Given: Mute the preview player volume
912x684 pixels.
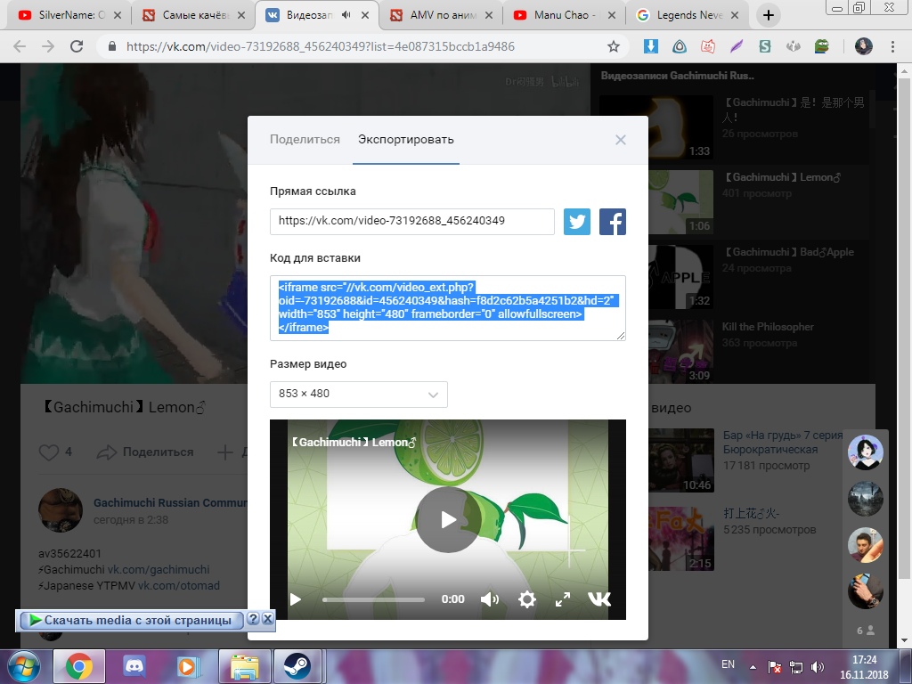Looking at the screenshot, I should click(490, 599).
